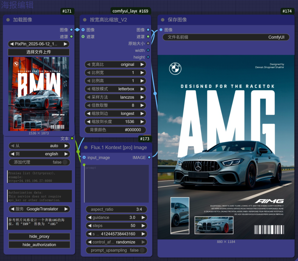Click the #171 node badge
298x261 pixels.
pos(67,11)
